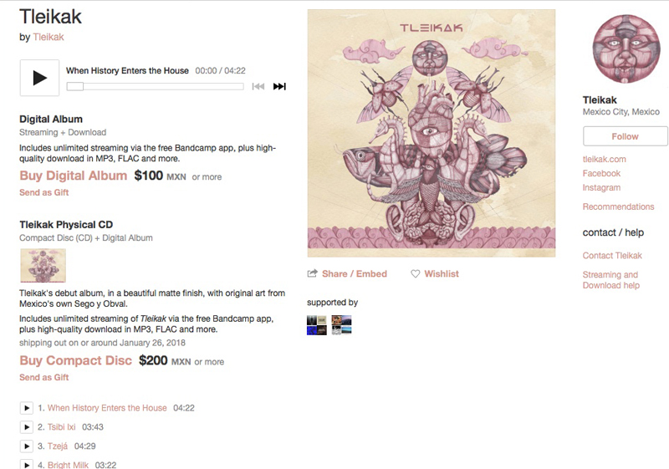
Task: Follow the artist Tleikak
Action: click(x=625, y=136)
